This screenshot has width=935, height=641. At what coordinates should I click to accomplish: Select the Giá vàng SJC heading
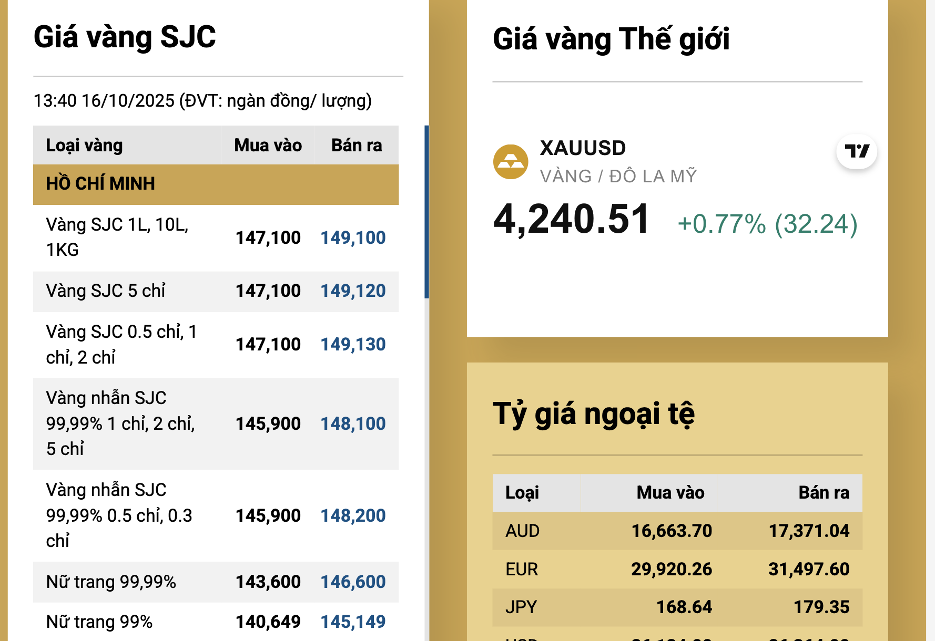(125, 37)
